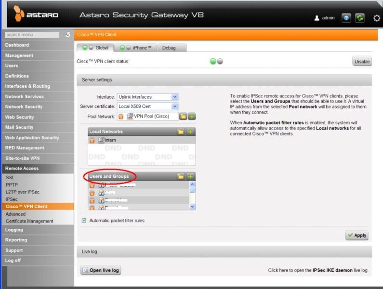Open RED Management menu item
The image size is (383, 289).
[x=38, y=148]
